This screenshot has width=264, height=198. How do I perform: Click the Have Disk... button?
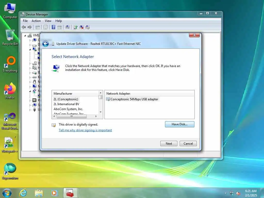coord(179,124)
